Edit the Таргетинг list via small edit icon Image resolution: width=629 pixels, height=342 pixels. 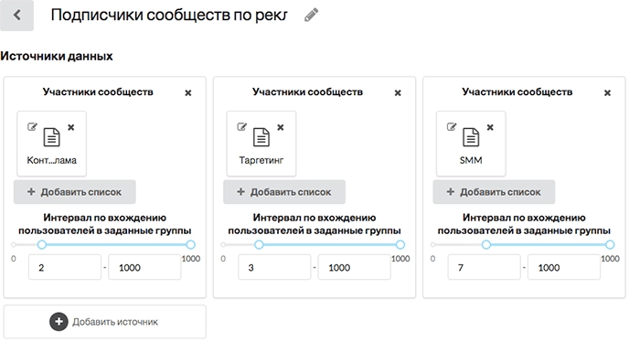tap(242, 127)
